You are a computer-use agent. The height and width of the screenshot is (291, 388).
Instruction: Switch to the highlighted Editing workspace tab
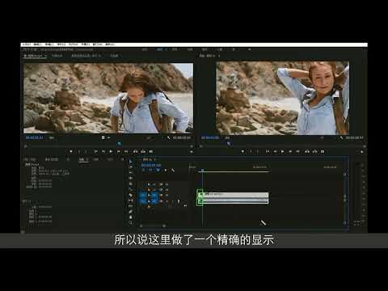pos(160,49)
